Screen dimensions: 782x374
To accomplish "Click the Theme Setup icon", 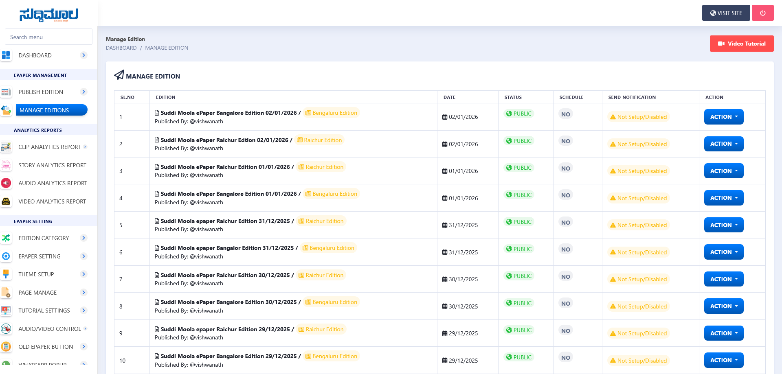I will pos(6,274).
